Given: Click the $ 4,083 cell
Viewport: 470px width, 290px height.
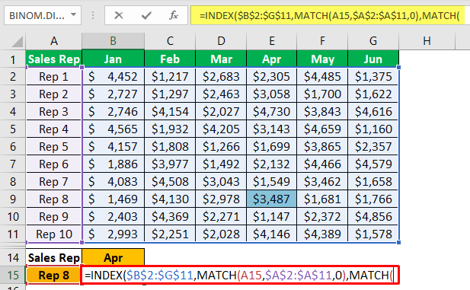Looking at the screenshot, I should click(113, 182).
